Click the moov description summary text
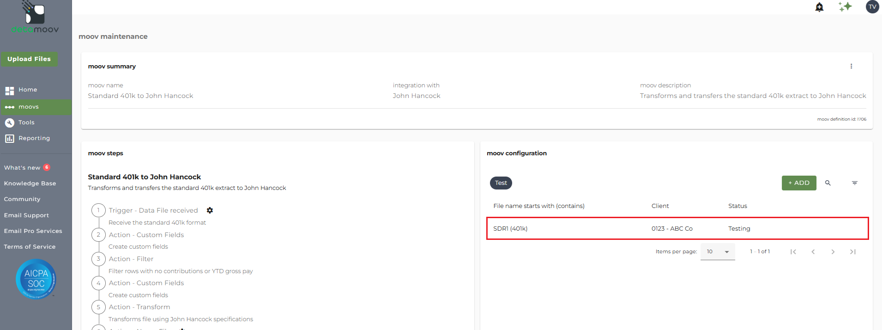This screenshot has width=882, height=330. click(753, 96)
